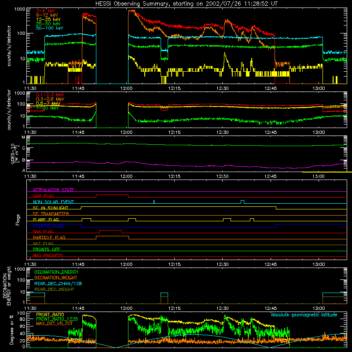Click the Flags axis label
The height and width of the screenshot is (352, 352).
coord(18,220)
